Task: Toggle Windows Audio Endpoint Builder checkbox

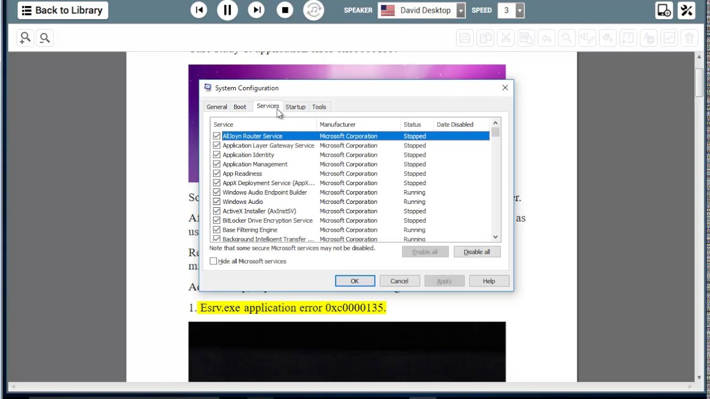Action: 216,192
